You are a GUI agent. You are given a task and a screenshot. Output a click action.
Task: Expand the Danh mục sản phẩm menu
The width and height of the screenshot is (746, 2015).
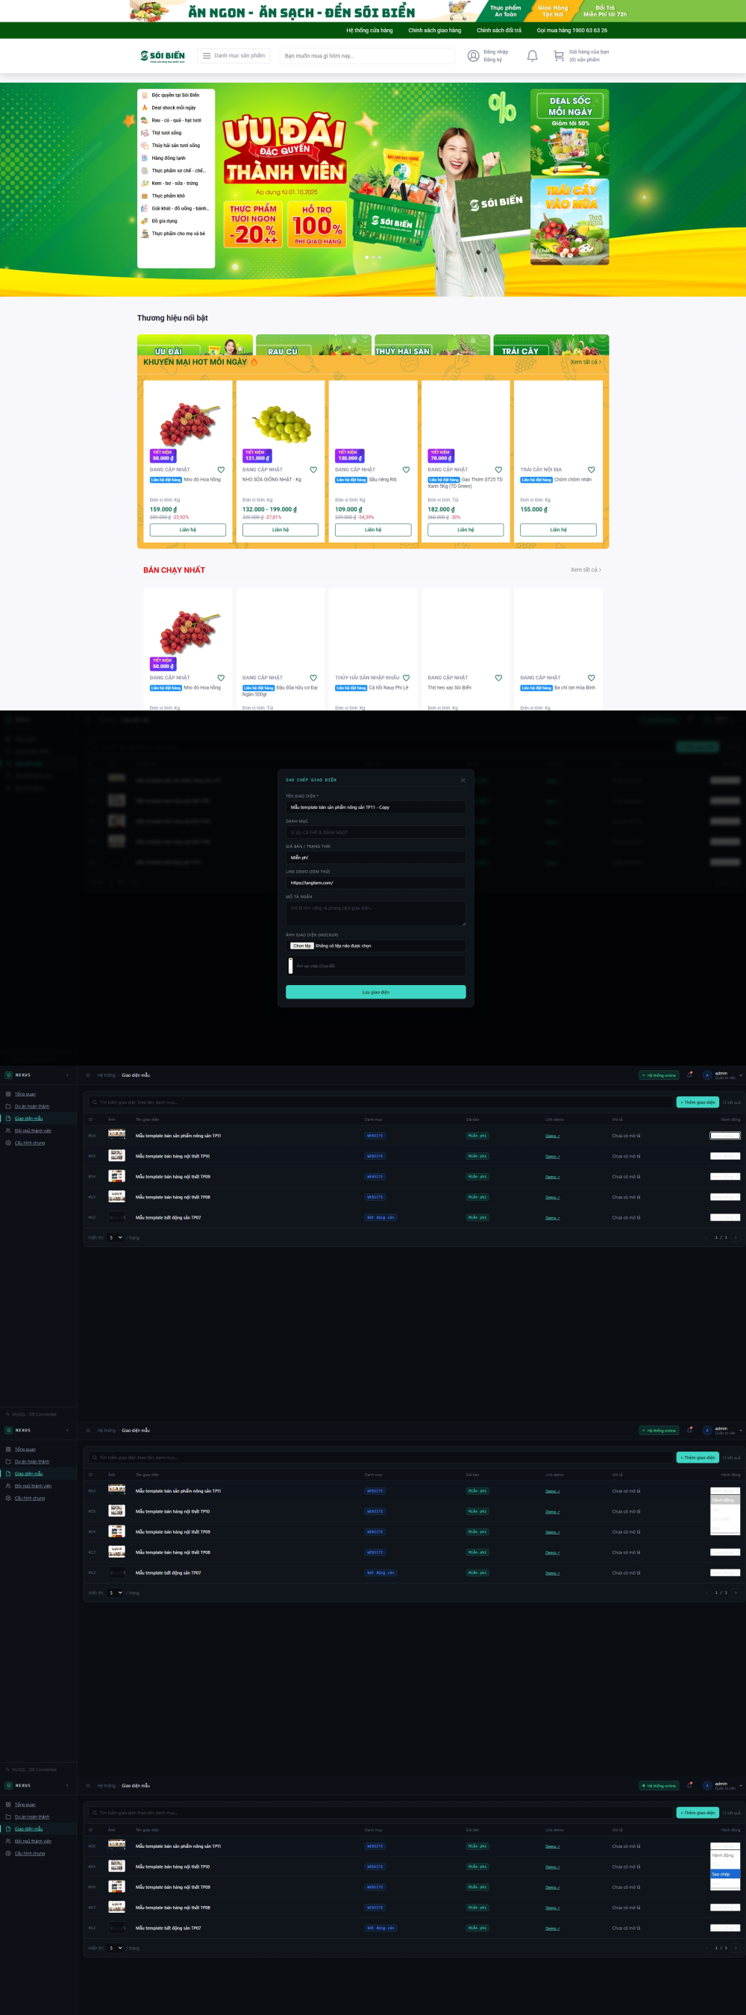[233, 55]
